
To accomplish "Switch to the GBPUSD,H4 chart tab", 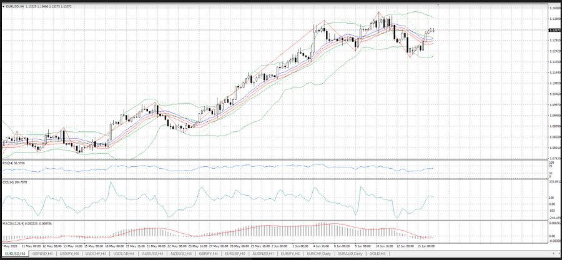I will point(43,254).
